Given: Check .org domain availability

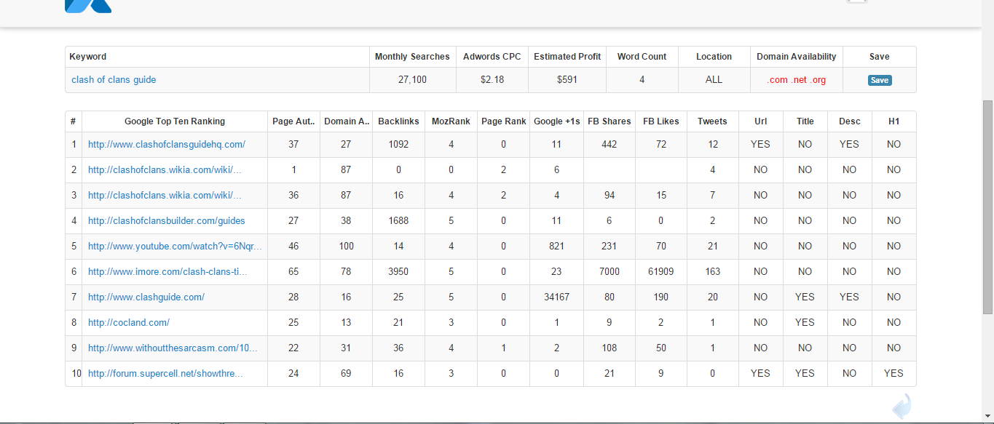Looking at the screenshot, I should coord(819,80).
